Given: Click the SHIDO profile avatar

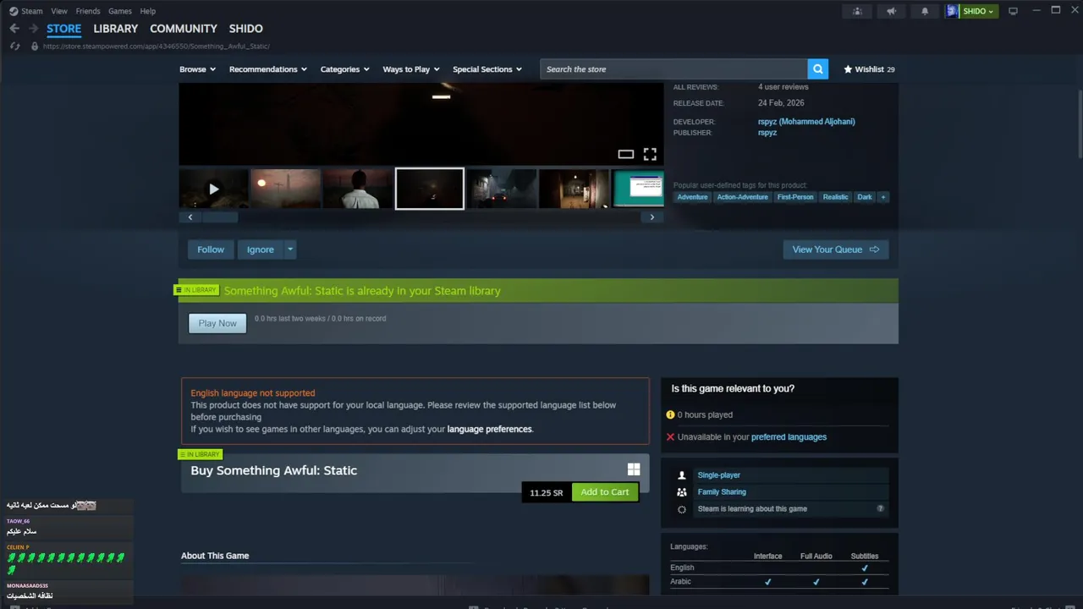Looking at the screenshot, I should [952, 11].
